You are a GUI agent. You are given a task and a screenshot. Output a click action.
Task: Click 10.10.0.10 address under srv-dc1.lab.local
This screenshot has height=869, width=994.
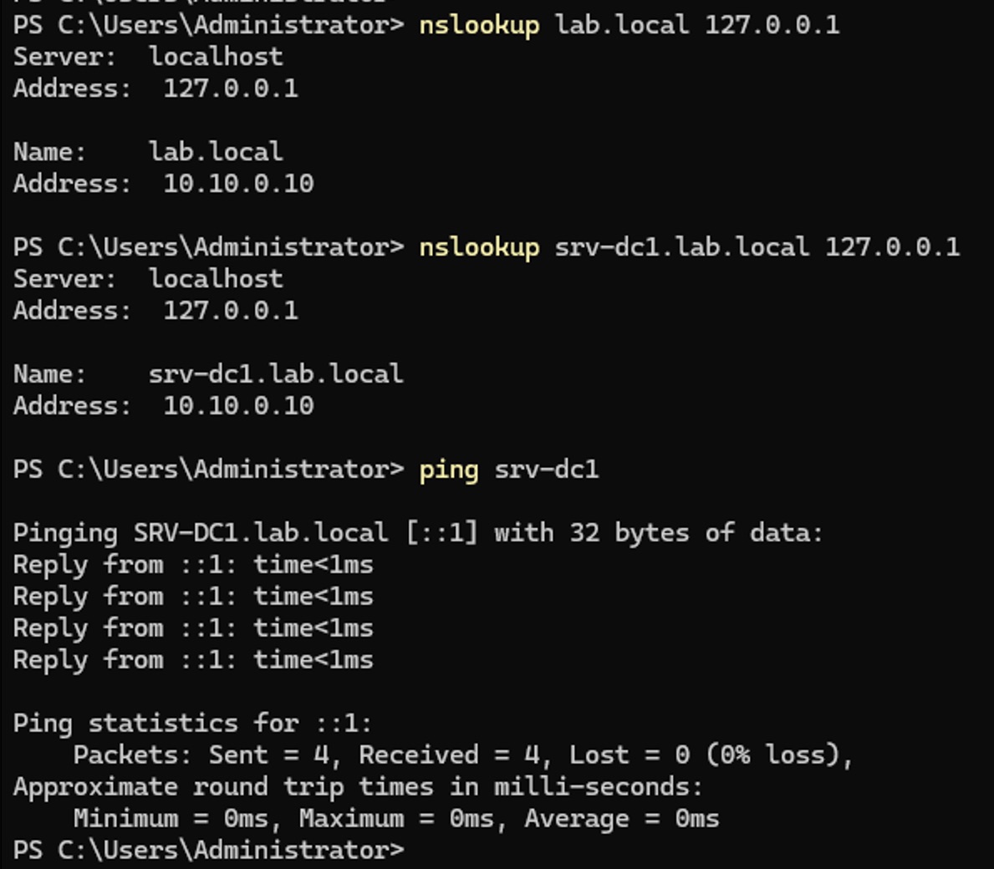tap(238, 406)
